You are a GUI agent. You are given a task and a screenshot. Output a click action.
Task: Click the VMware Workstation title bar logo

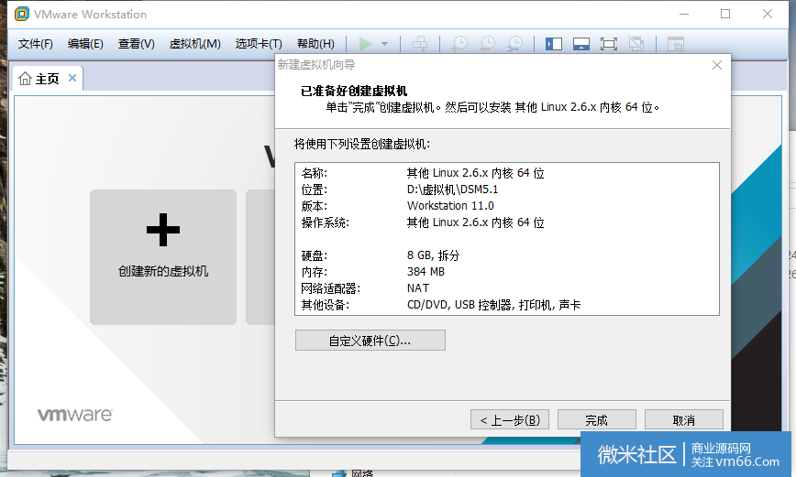click(x=22, y=14)
